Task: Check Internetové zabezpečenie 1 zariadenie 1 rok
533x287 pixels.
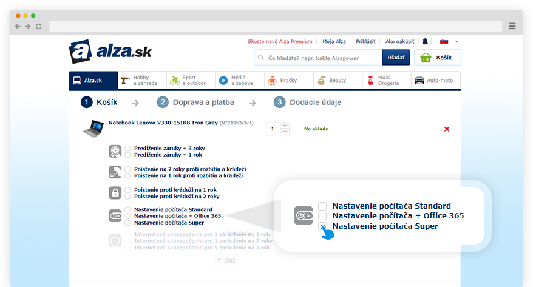Action: click(x=127, y=234)
